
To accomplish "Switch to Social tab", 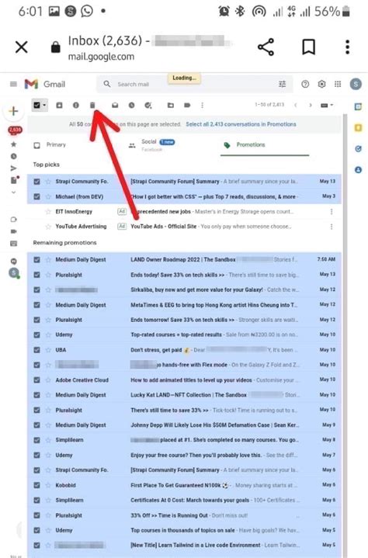I will click(x=151, y=145).
